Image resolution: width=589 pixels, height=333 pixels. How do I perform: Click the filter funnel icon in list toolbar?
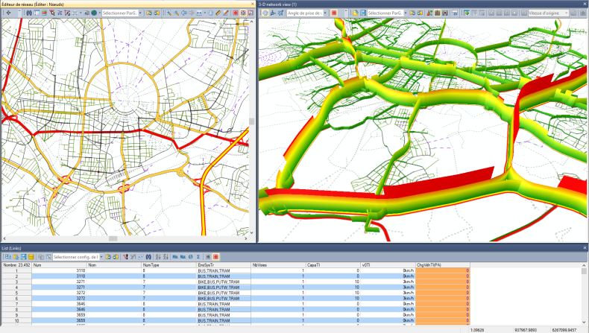click(x=125, y=256)
